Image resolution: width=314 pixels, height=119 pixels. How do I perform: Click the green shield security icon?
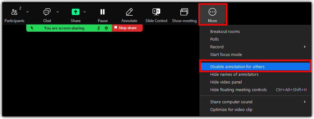[106, 28]
